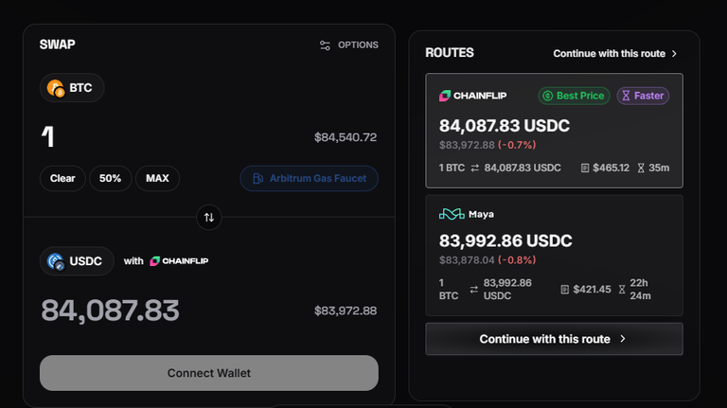Click the bottom 'Continue with this route' button
Screen dimensions: 727x408
[554, 339]
